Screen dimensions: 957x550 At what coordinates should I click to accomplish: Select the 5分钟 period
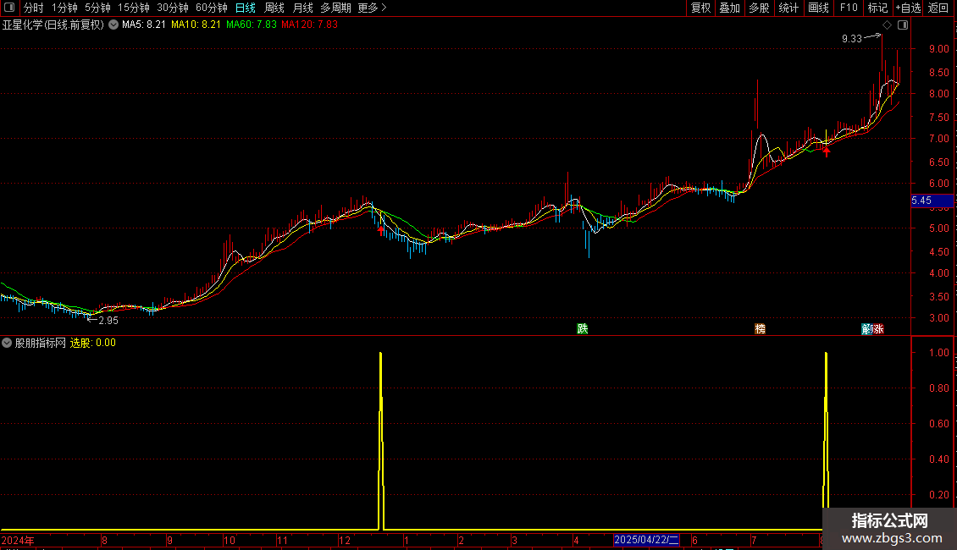[x=97, y=8]
